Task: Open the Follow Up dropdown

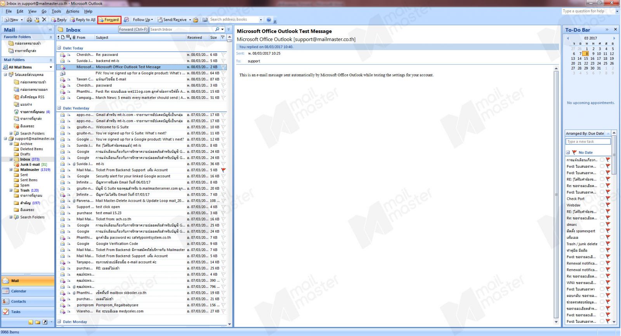Action: 143,19
